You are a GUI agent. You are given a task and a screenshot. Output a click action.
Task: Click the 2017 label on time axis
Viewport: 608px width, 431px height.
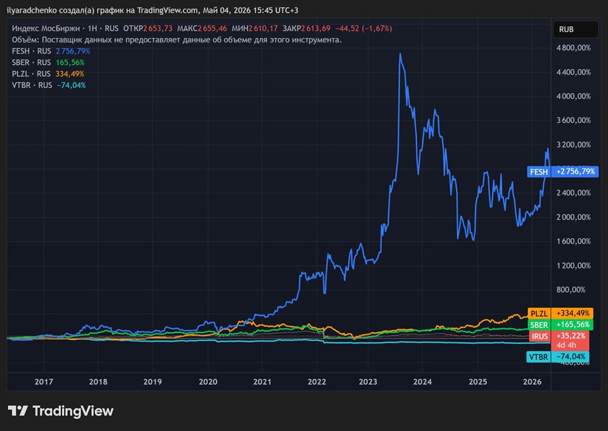click(x=44, y=382)
